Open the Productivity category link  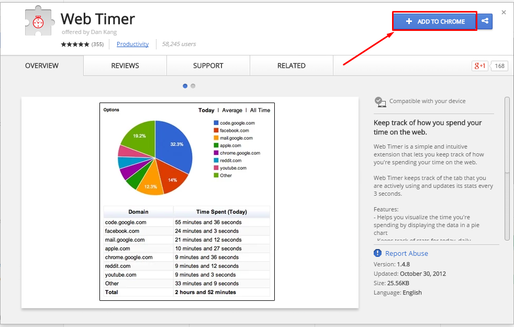(132, 44)
